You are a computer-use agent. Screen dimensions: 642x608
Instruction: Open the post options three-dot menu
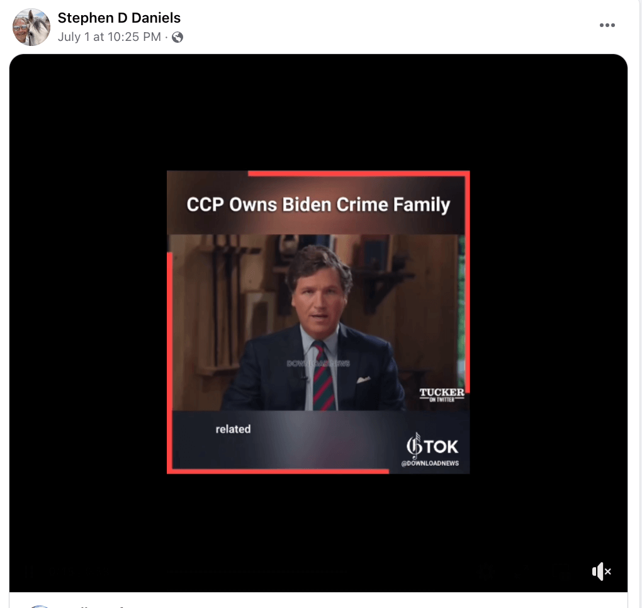[x=607, y=25]
